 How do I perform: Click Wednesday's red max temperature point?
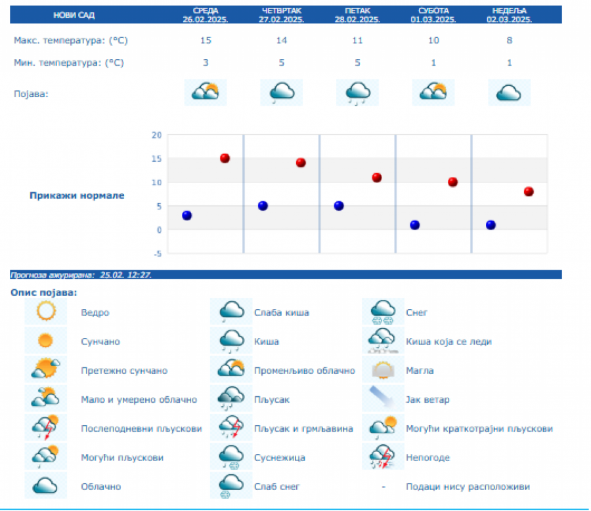(225, 158)
